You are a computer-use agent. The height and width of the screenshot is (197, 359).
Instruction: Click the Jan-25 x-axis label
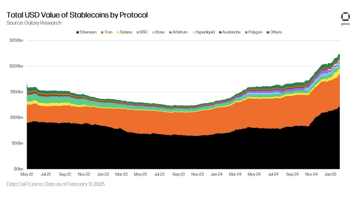pos(331,174)
